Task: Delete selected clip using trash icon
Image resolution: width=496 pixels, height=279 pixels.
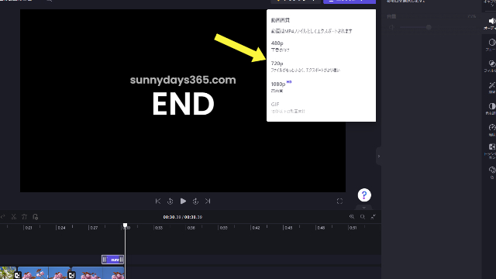Action: tap(24, 217)
